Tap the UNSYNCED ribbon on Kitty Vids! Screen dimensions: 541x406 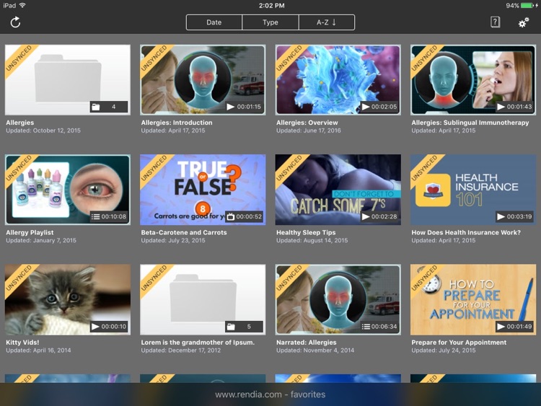pyautogui.click(x=21, y=279)
